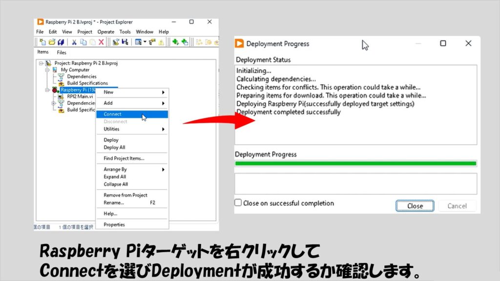Open the View menu
The image size is (500, 281).
pyautogui.click(x=67, y=32)
